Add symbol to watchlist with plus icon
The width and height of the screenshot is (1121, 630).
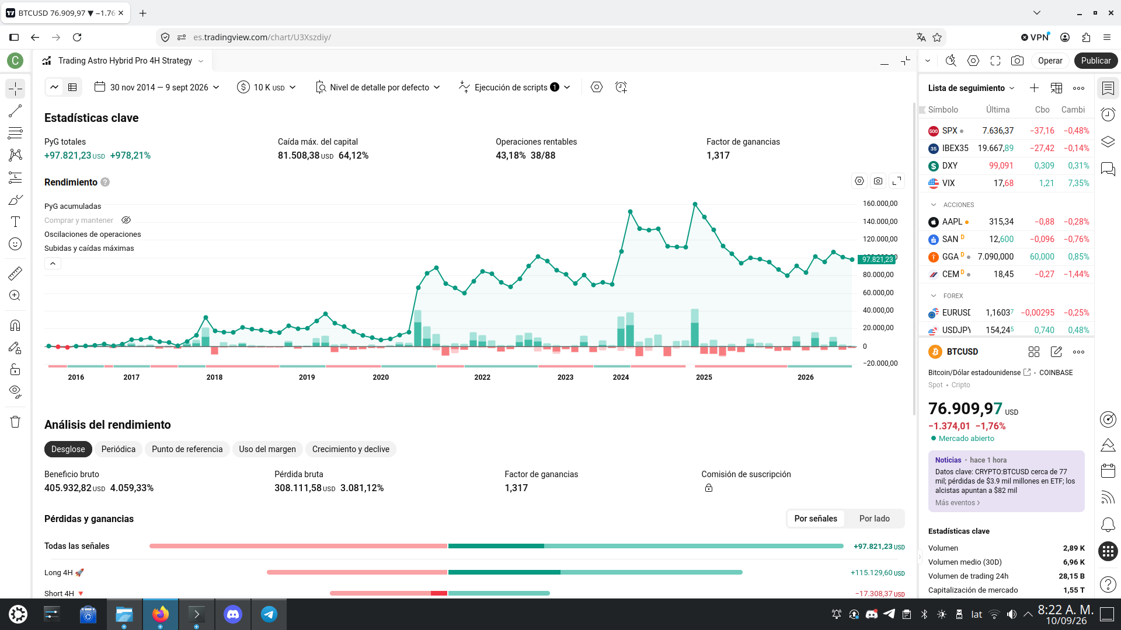tap(1034, 88)
